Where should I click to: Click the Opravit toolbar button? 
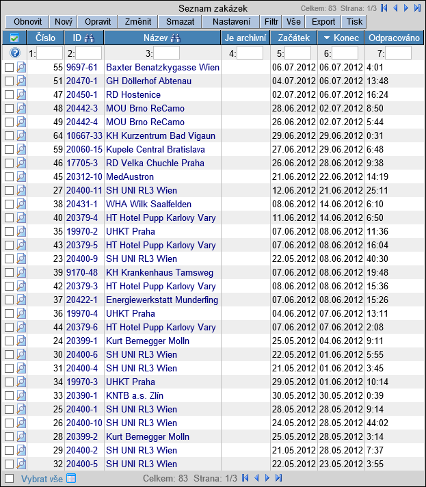(98, 22)
